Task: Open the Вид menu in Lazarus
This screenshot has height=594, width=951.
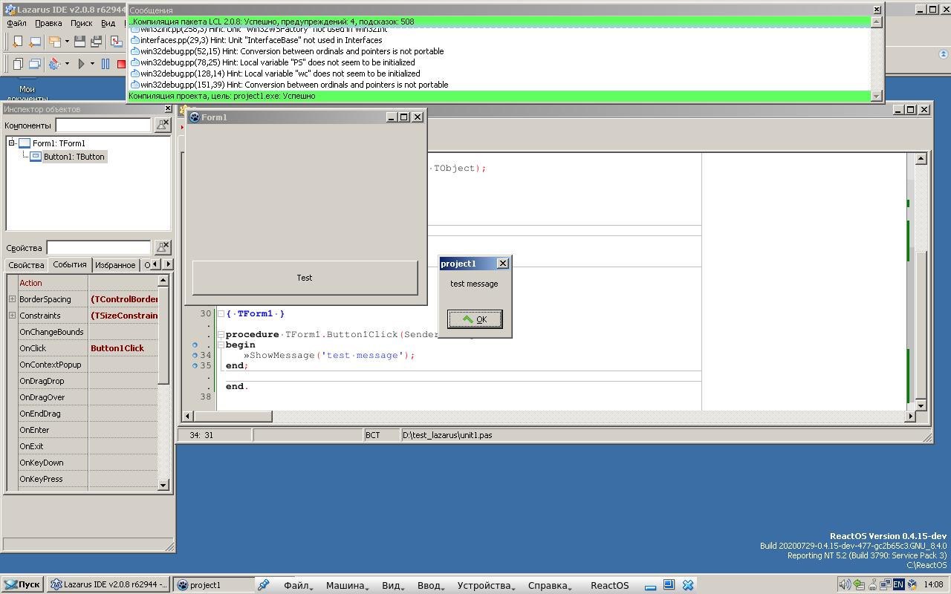Action: (108, 23)
